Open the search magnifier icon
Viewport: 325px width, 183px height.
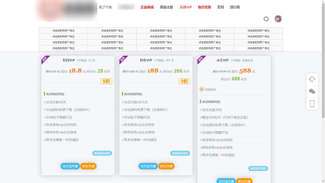pyautogui.click(x=266, y=19)
